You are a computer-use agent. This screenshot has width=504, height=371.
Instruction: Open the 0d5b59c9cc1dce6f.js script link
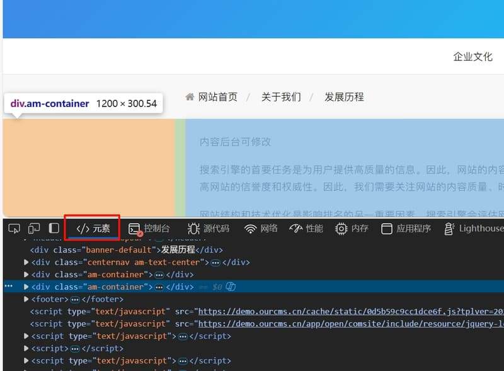(351, 312)
